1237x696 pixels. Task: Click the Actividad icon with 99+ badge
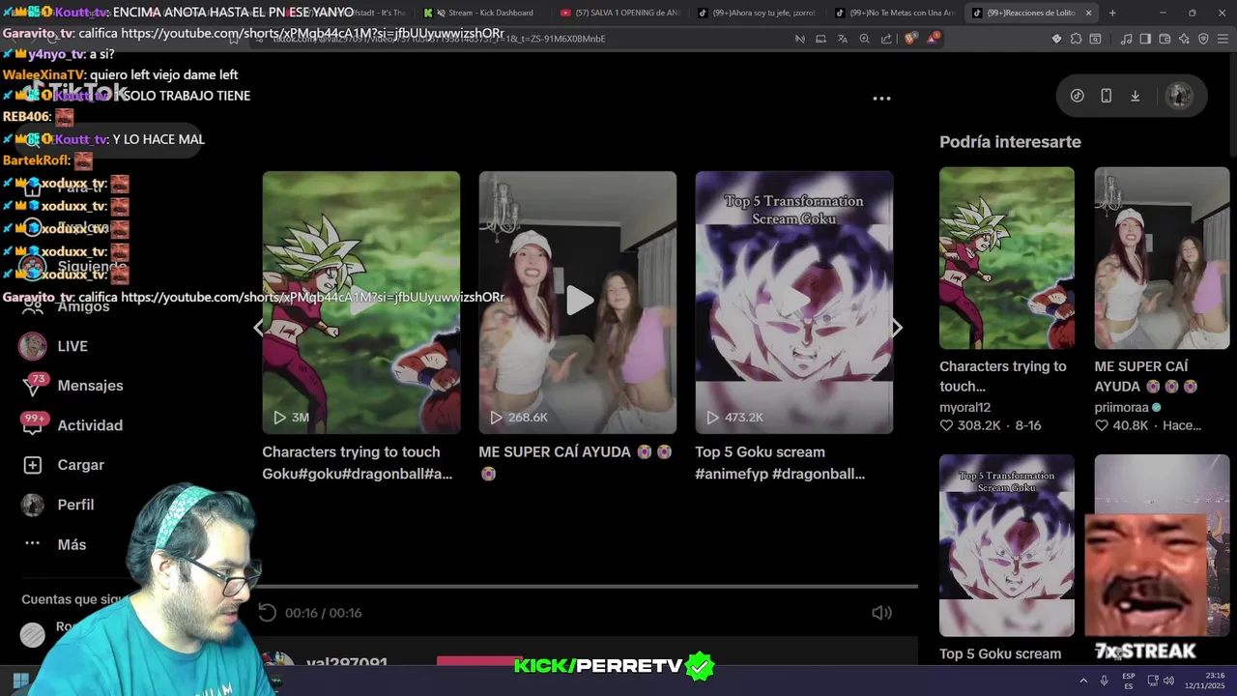34,423
